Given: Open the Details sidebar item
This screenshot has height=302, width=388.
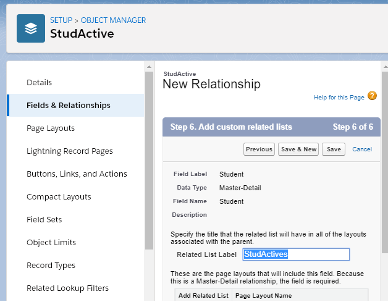Looking at the screenshot, I should 40,82.
